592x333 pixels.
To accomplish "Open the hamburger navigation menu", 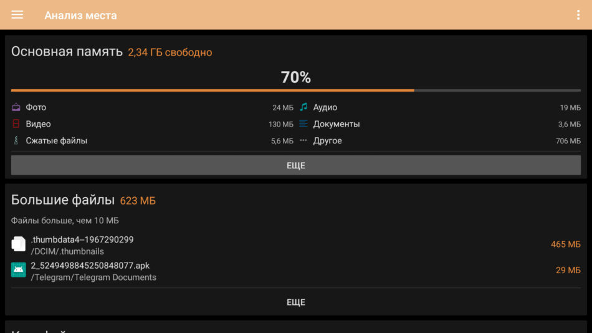I will (17, 15).
